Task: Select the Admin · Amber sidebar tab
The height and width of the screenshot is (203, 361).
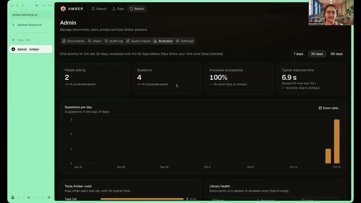Action: coord(31,49)
